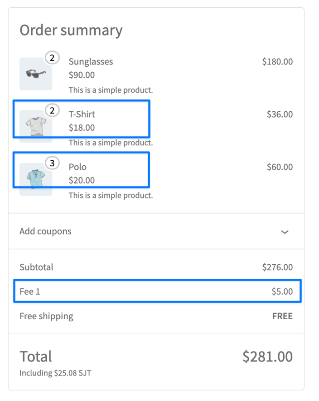Click the Polo product thumbnail
The image size is (319, 401).
(x=35, y=179)
